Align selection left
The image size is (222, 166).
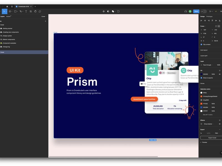tap(201, 20)
